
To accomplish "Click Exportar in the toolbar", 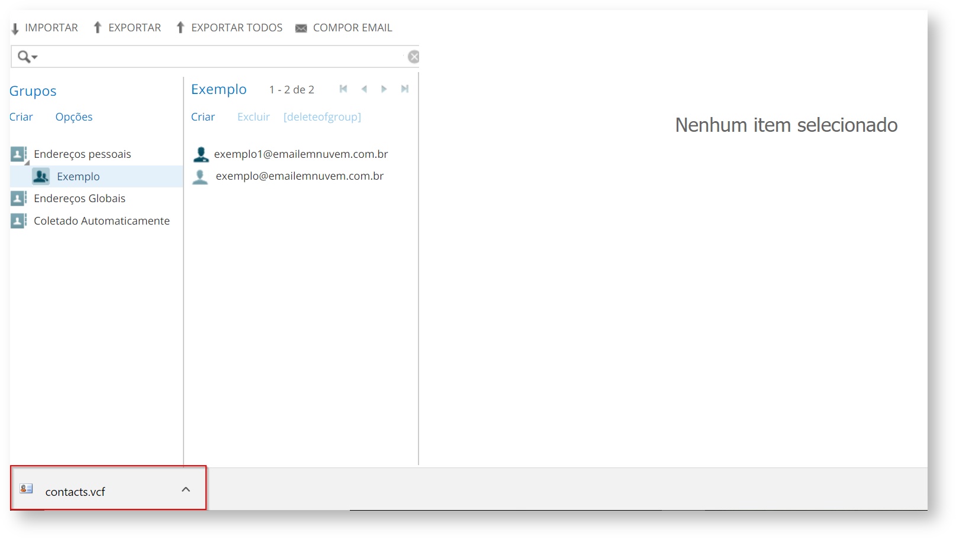I will [127, 28].
